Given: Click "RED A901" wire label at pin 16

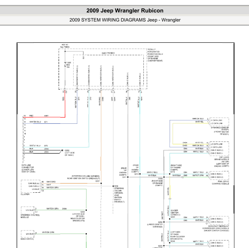Looking at the screenshot, I should click(39, 116).
